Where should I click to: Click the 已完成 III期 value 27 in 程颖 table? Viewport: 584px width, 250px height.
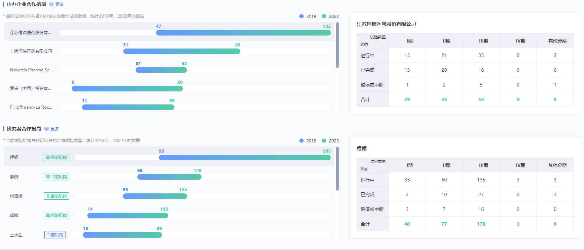481,194
